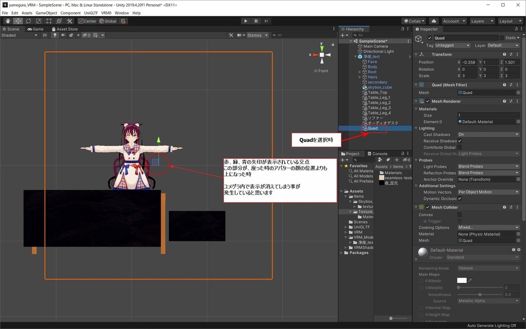Open Shaded draw mode dropdown
Image resolution: width=526 pixels, height=329 pixels.
tap(19, 35)
